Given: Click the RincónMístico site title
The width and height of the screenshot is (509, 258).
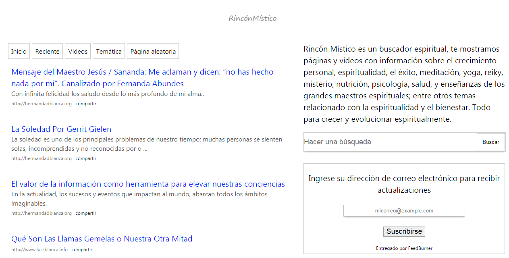Looking at the screenshot, I should [253, 18].
